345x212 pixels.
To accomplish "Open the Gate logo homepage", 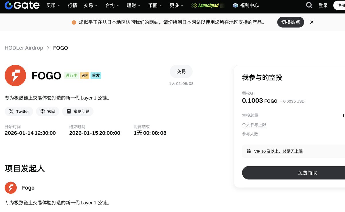I will point(22,5).
